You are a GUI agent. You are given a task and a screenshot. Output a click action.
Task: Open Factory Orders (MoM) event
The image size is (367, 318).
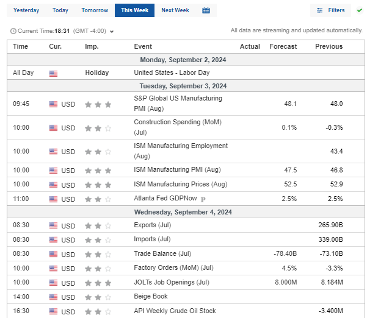pos(173,267)
